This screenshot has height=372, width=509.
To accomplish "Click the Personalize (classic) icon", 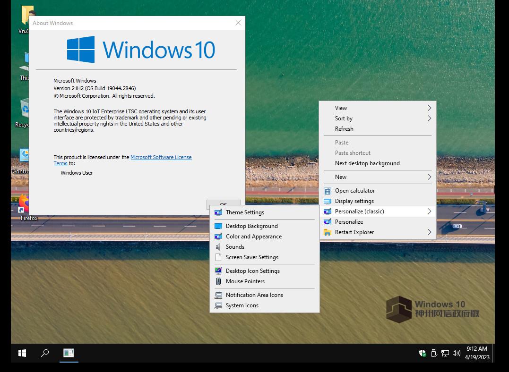I will (328, 211).
